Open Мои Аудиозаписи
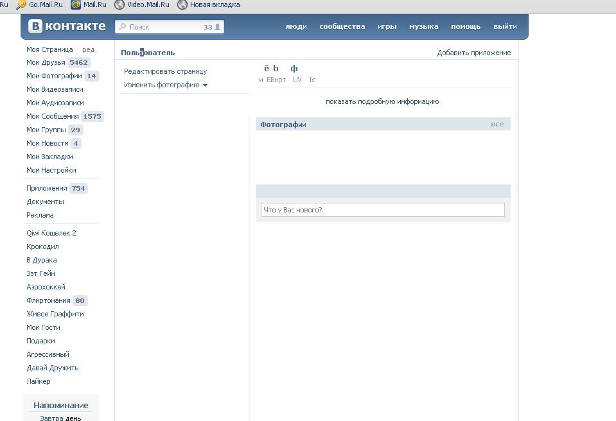The width and height of the screenshot is (616, 421). (x=55, y=103)
